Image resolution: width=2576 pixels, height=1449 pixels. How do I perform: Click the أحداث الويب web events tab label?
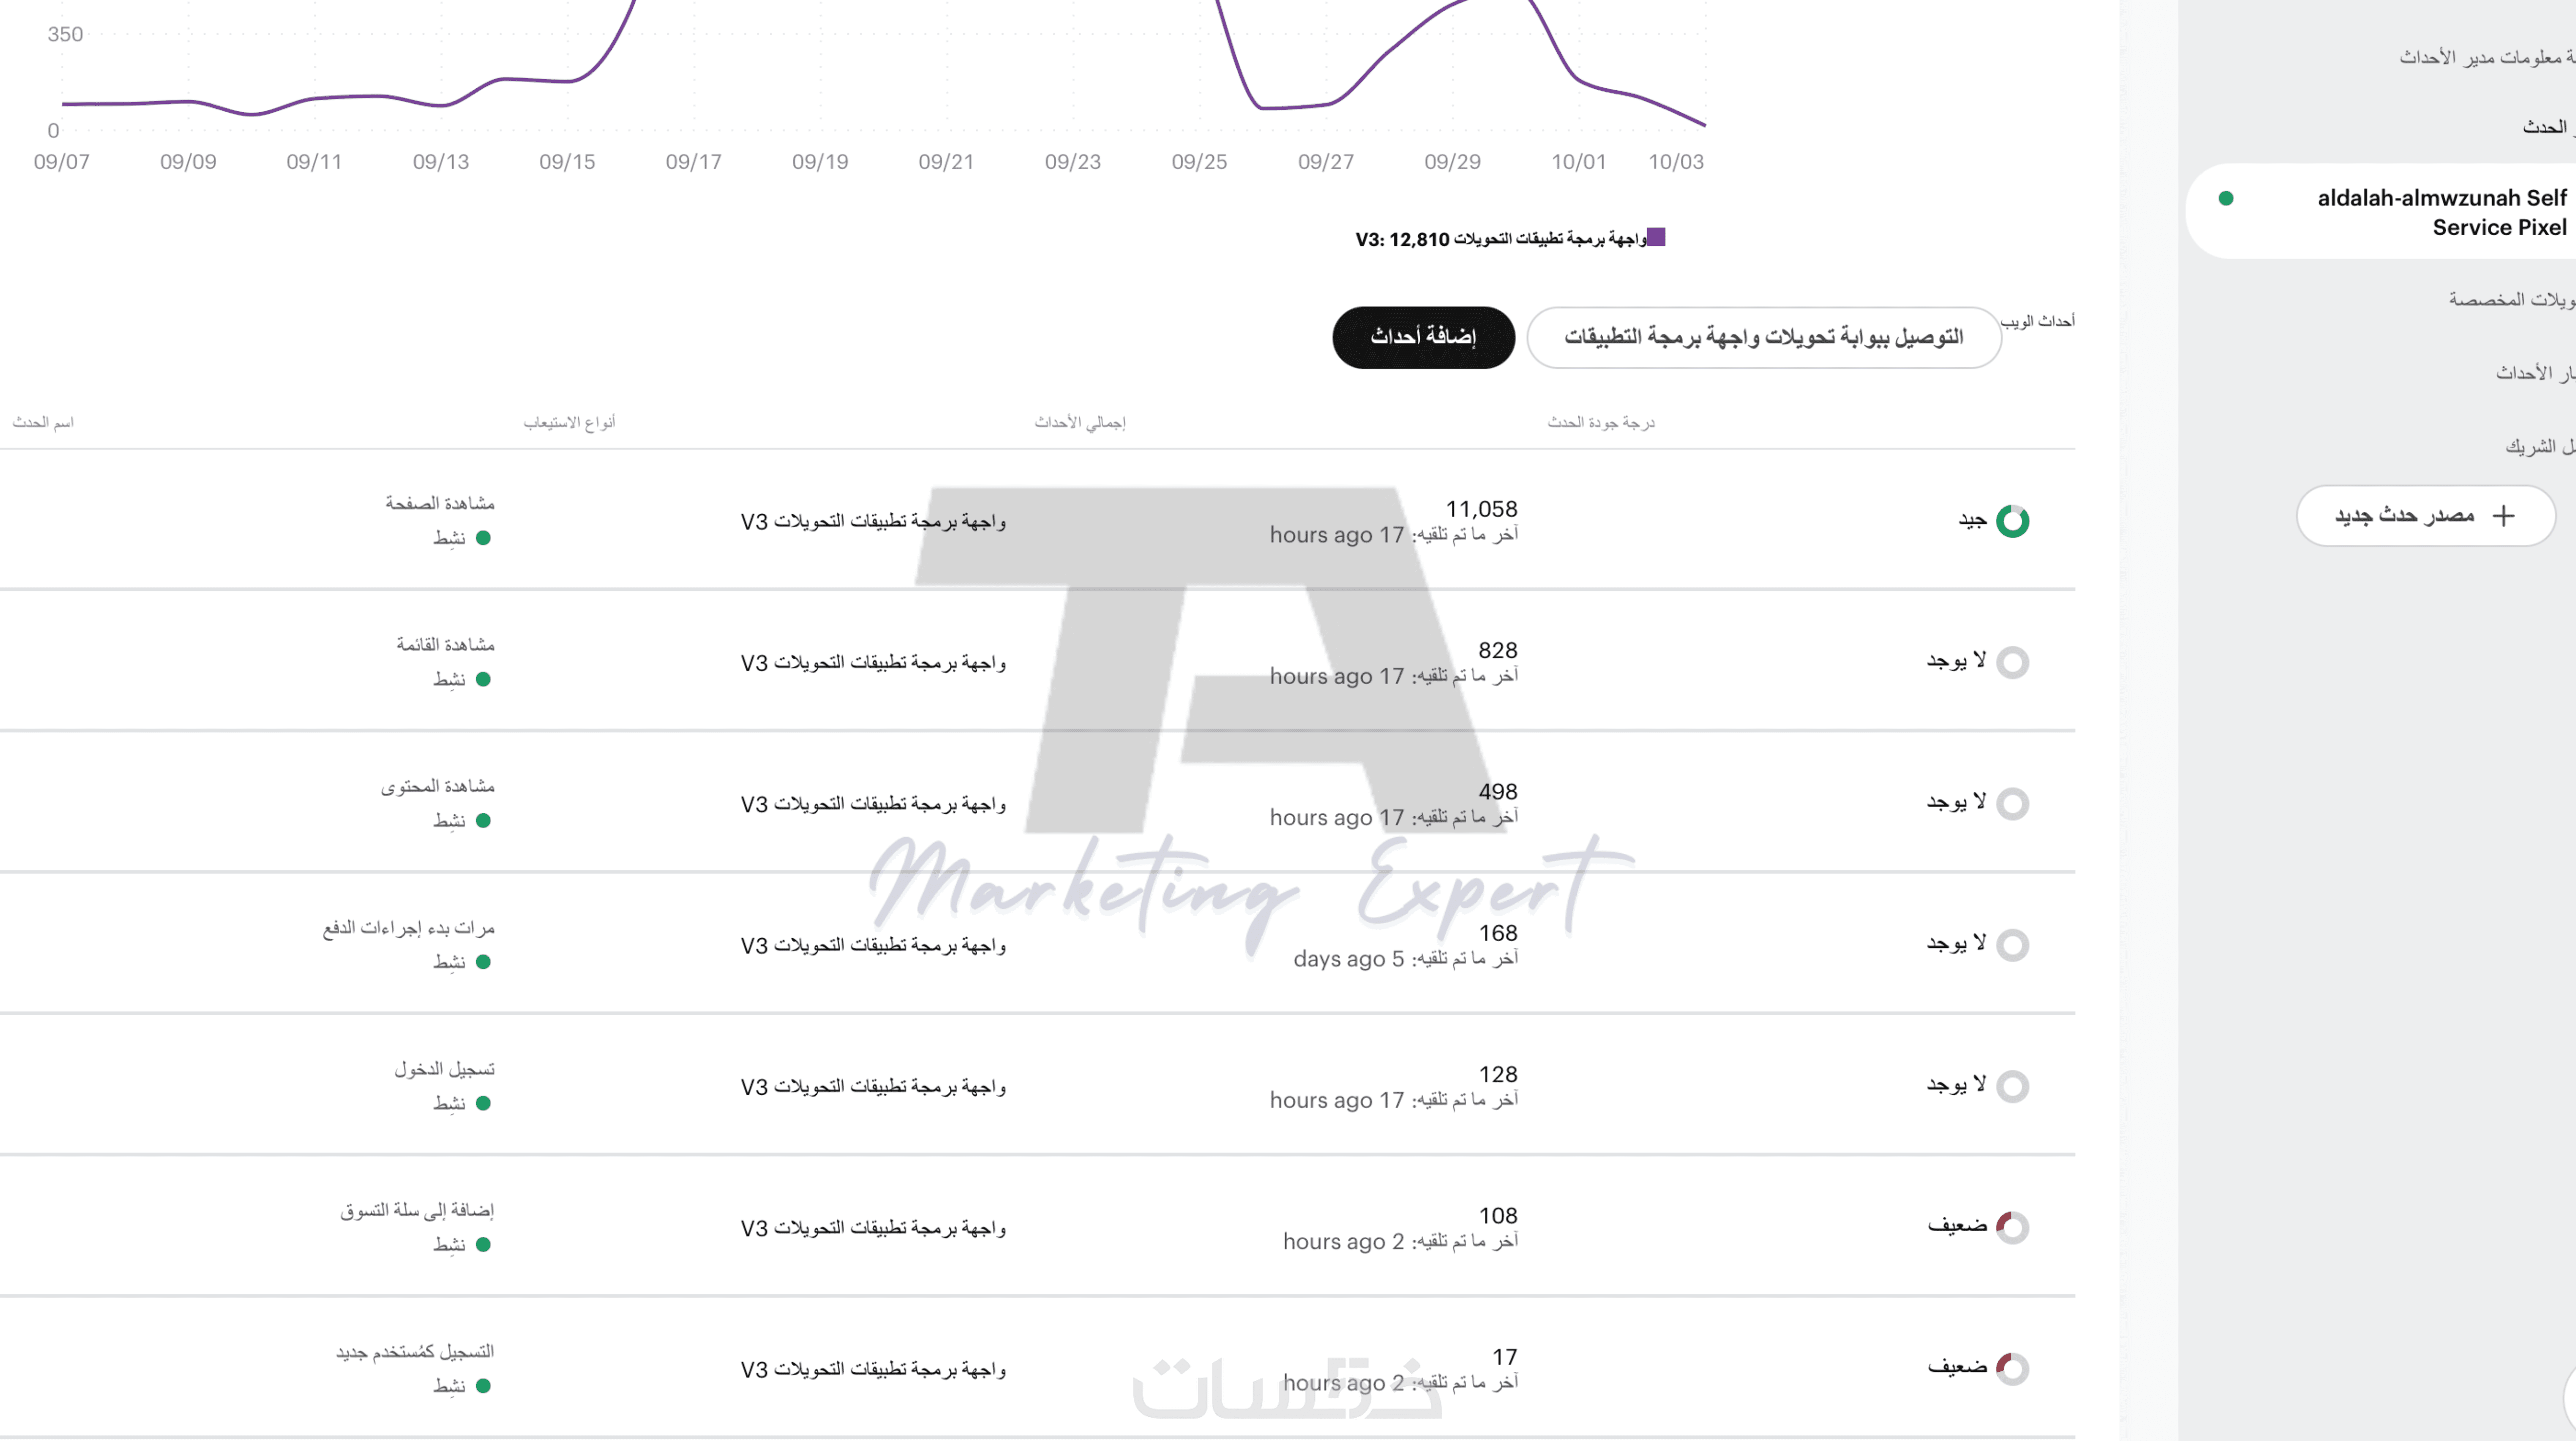[2038, 321]
